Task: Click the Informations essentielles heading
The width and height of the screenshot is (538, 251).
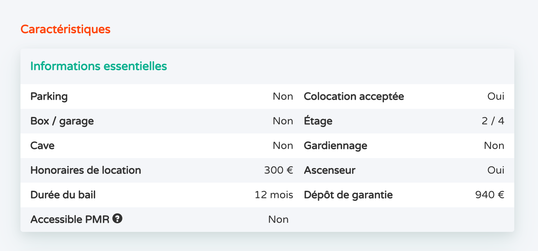Action: click(x=98, y=66)
